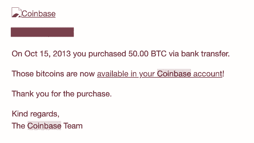This screenshot has width=254, height=143.
Task: Open the 'available in your Coinbase account' link
Action: tap(159, 74)
